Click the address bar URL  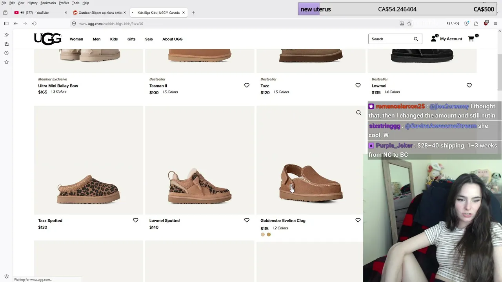point(111,23)
